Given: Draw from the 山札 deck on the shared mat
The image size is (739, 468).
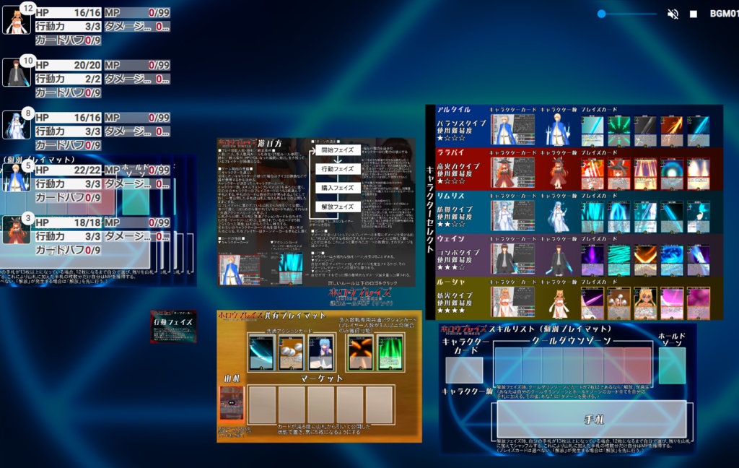Looking at the screenshot, I should click(x=232, y=404).
